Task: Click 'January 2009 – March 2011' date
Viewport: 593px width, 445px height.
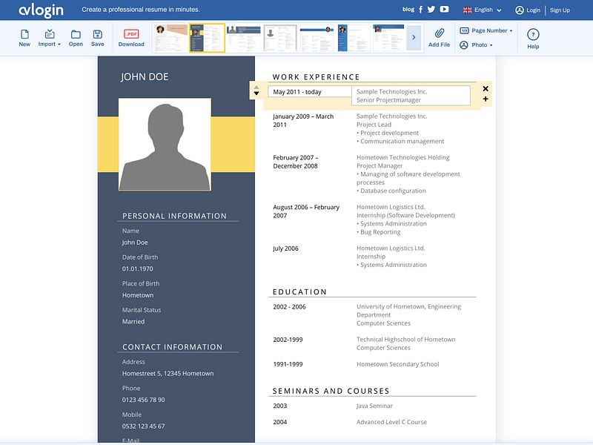Action: (303, 121)
